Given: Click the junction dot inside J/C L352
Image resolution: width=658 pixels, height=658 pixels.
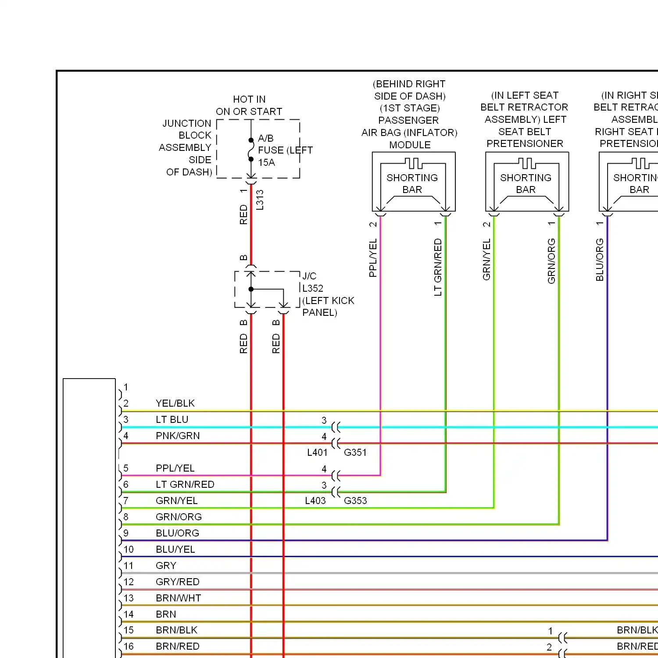Looking at the screenshot, I should point(251,289).
